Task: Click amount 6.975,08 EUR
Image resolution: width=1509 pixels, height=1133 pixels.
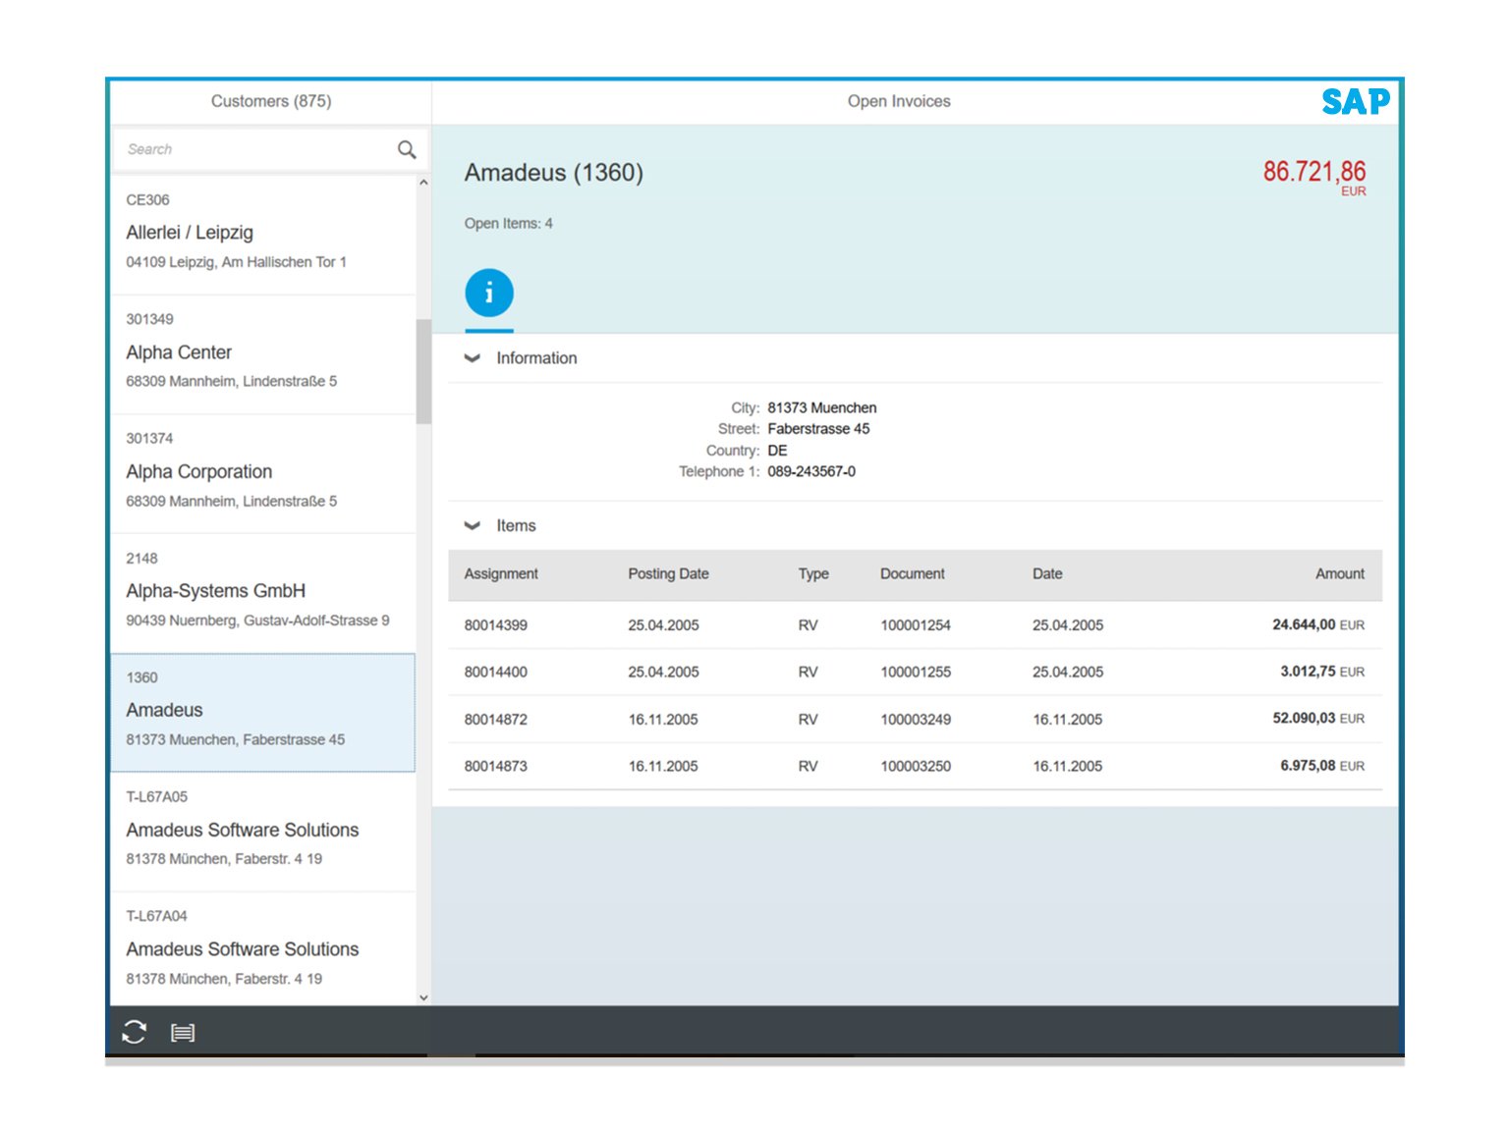Action: pos(1322,766)
